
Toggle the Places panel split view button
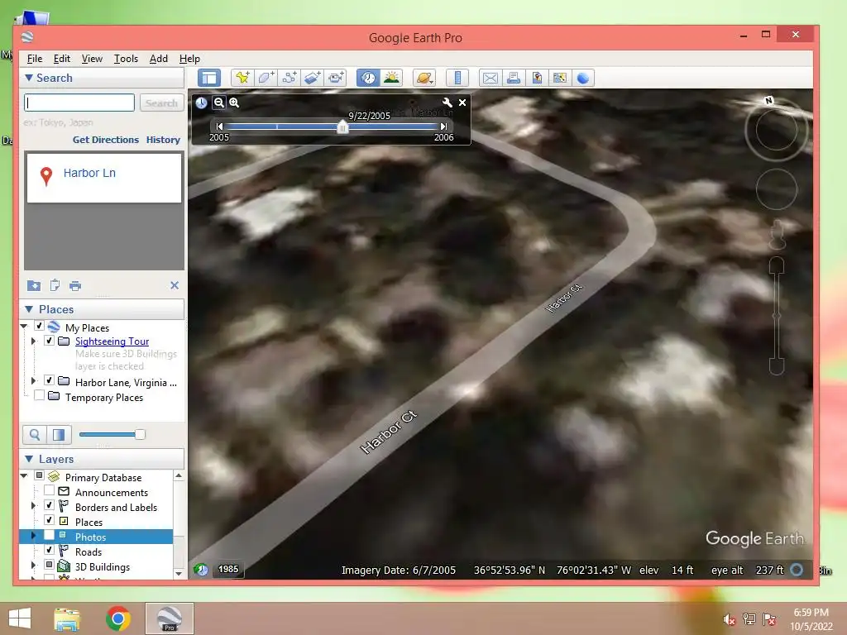point(59,434)
